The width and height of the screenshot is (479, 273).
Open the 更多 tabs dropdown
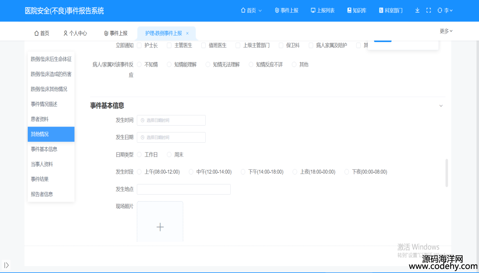pos(446,31)
